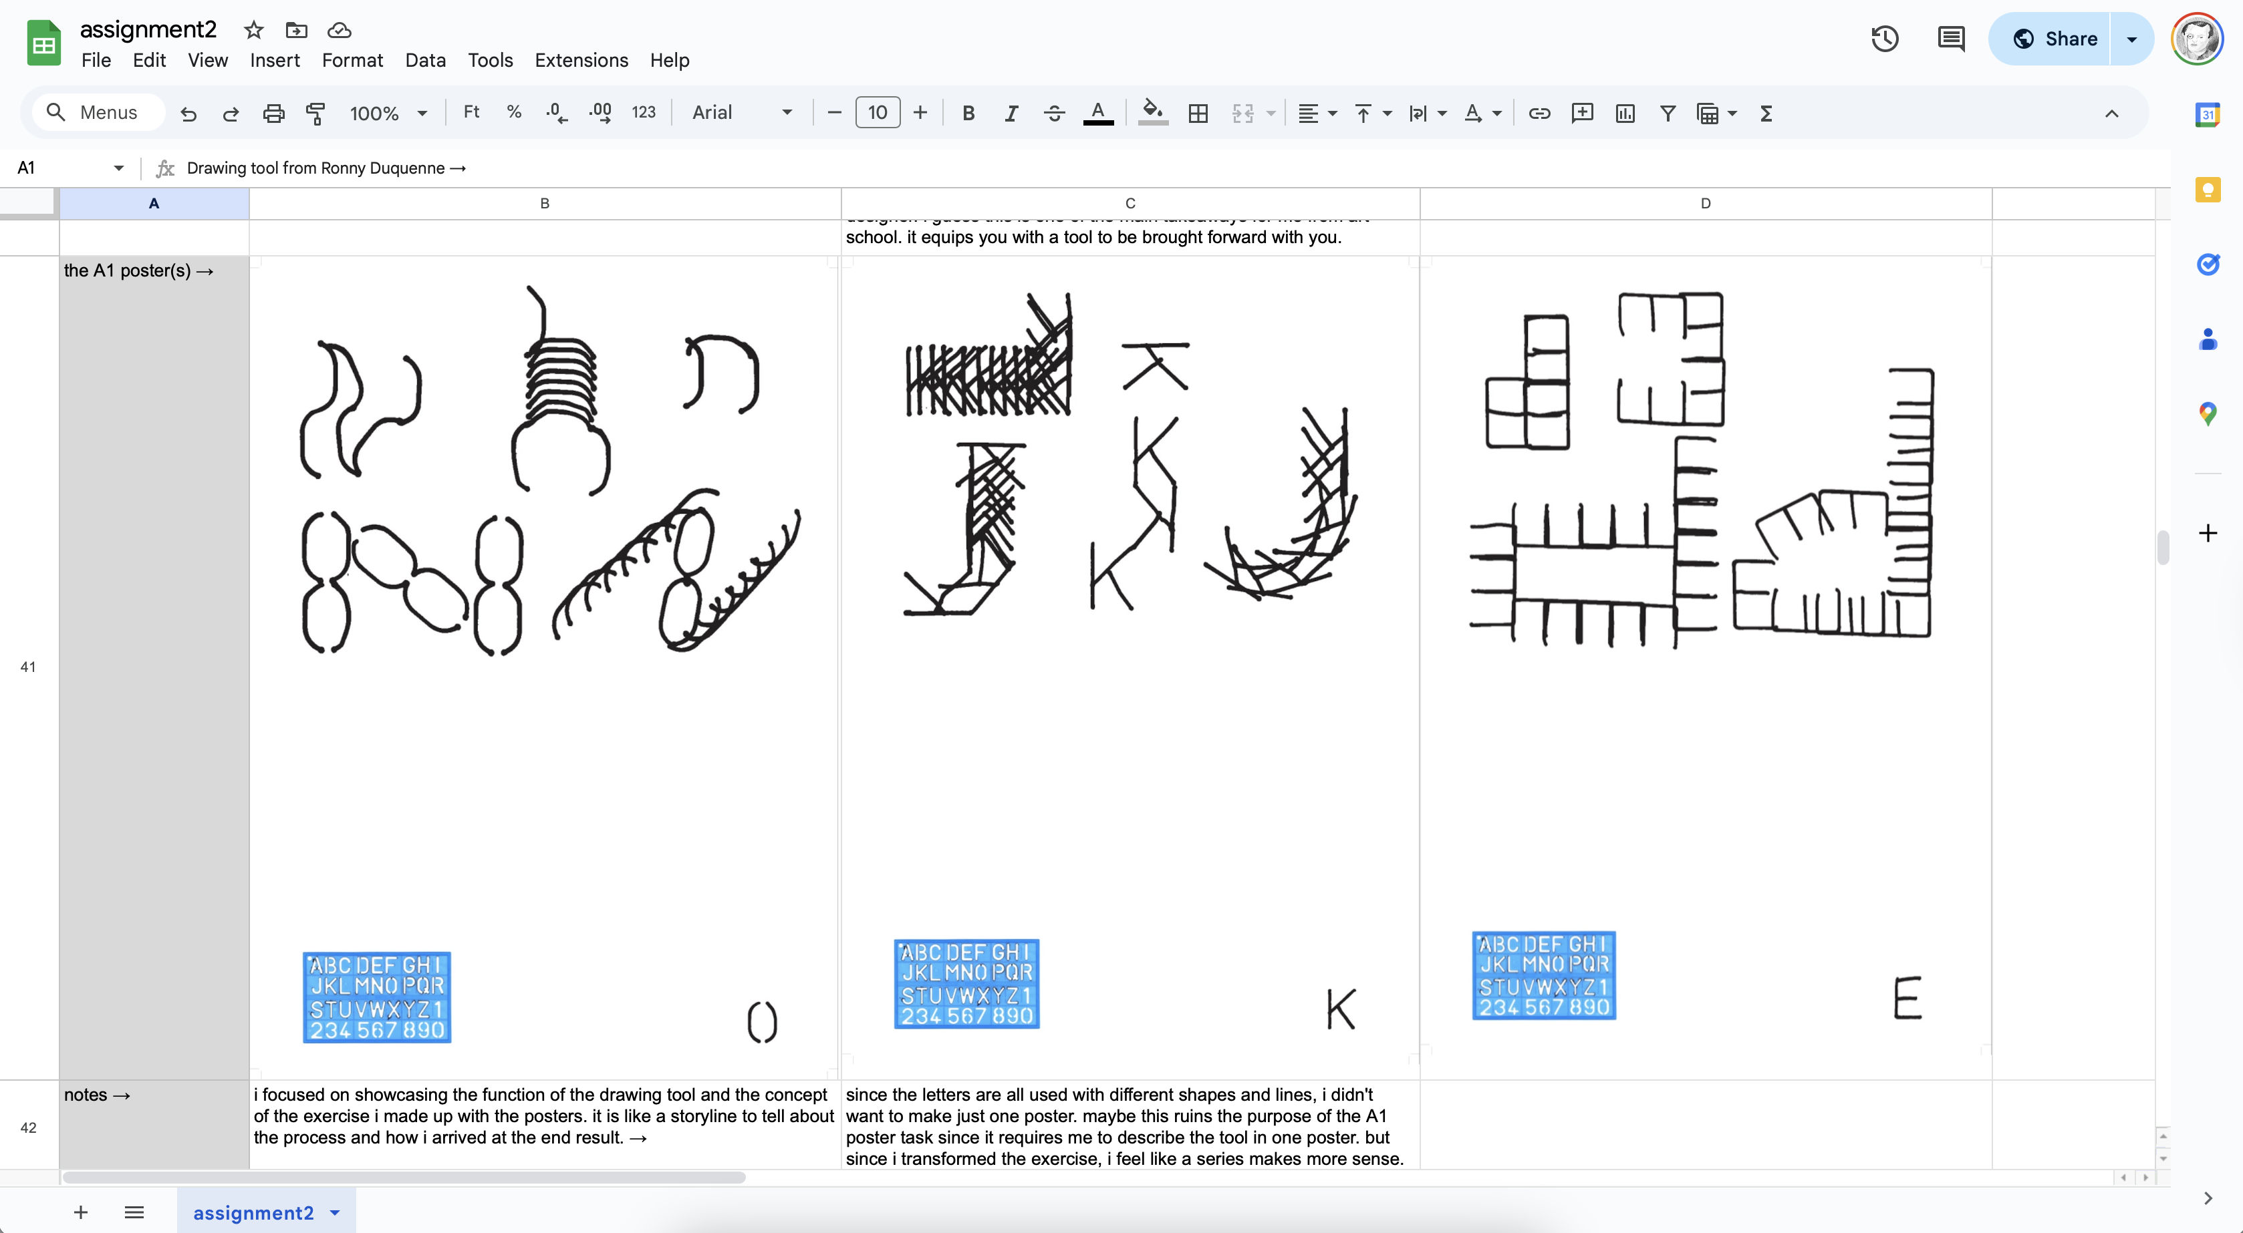Open the Format menu
Screen dimensions: 2243x1233
click(352, 60)
